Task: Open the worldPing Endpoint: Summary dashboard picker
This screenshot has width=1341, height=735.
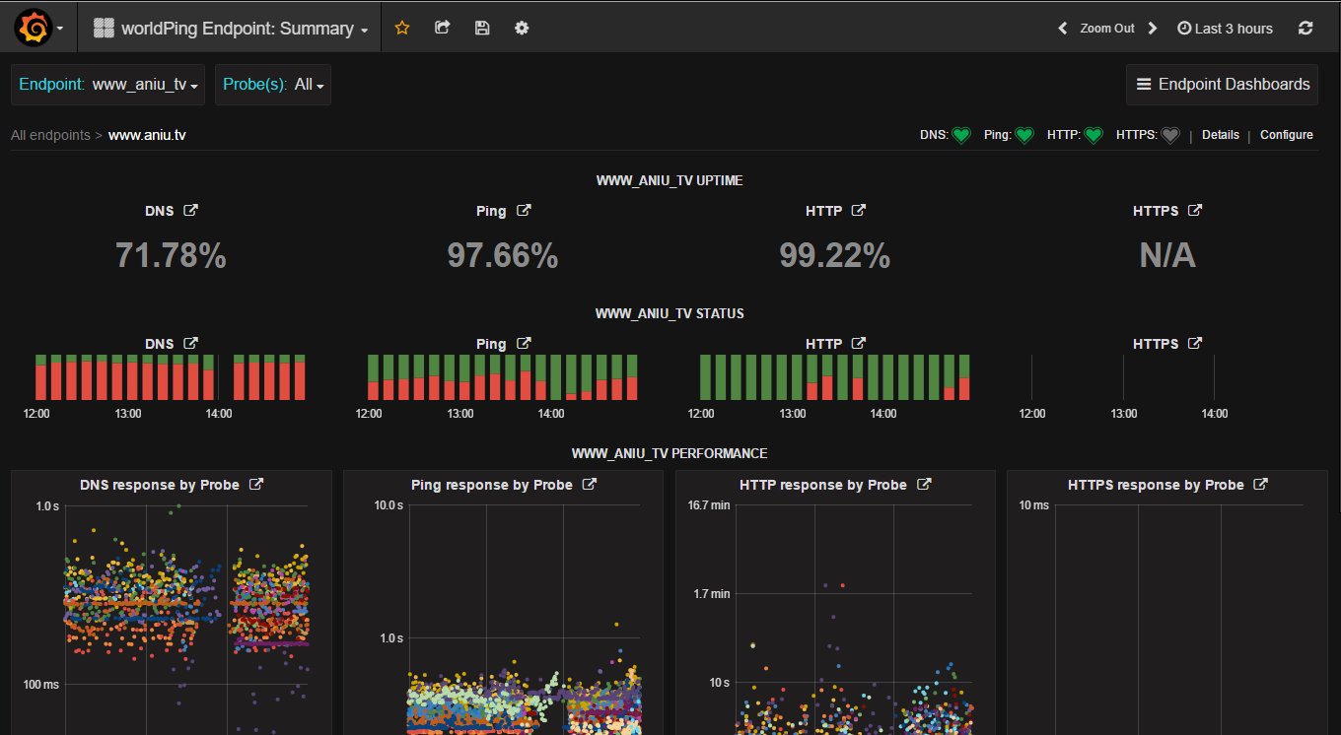Action: point(230,29)
